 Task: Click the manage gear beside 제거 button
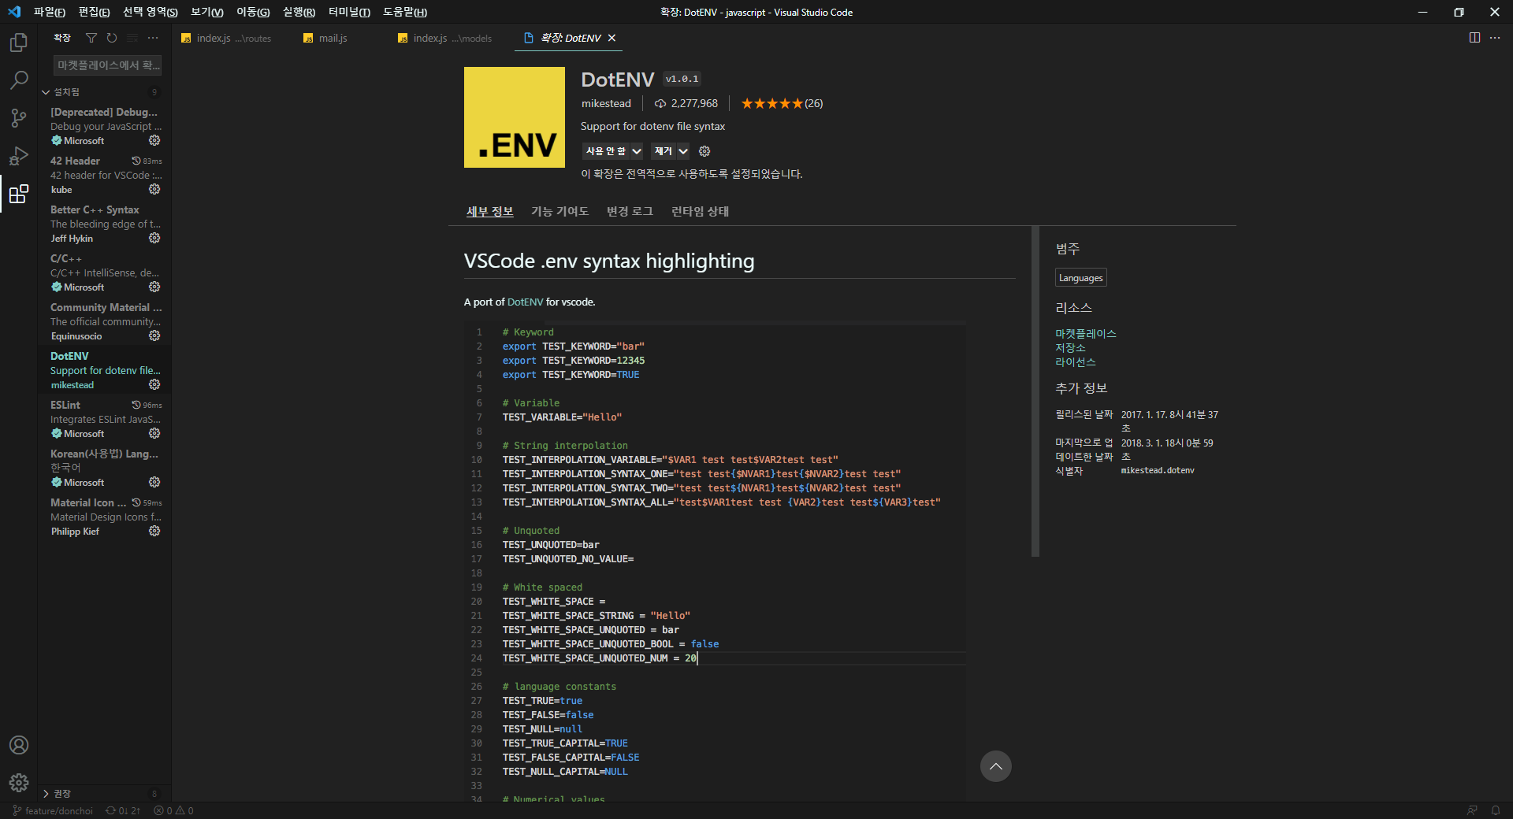point(704,151)
